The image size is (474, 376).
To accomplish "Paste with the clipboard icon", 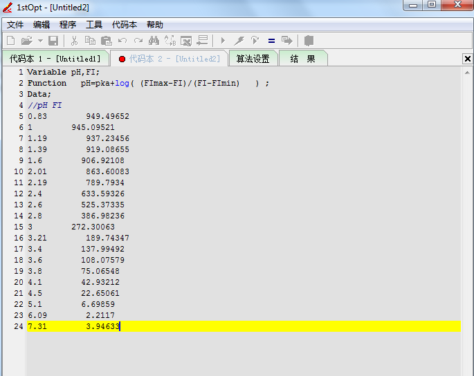I will click(x=106, y=41).
